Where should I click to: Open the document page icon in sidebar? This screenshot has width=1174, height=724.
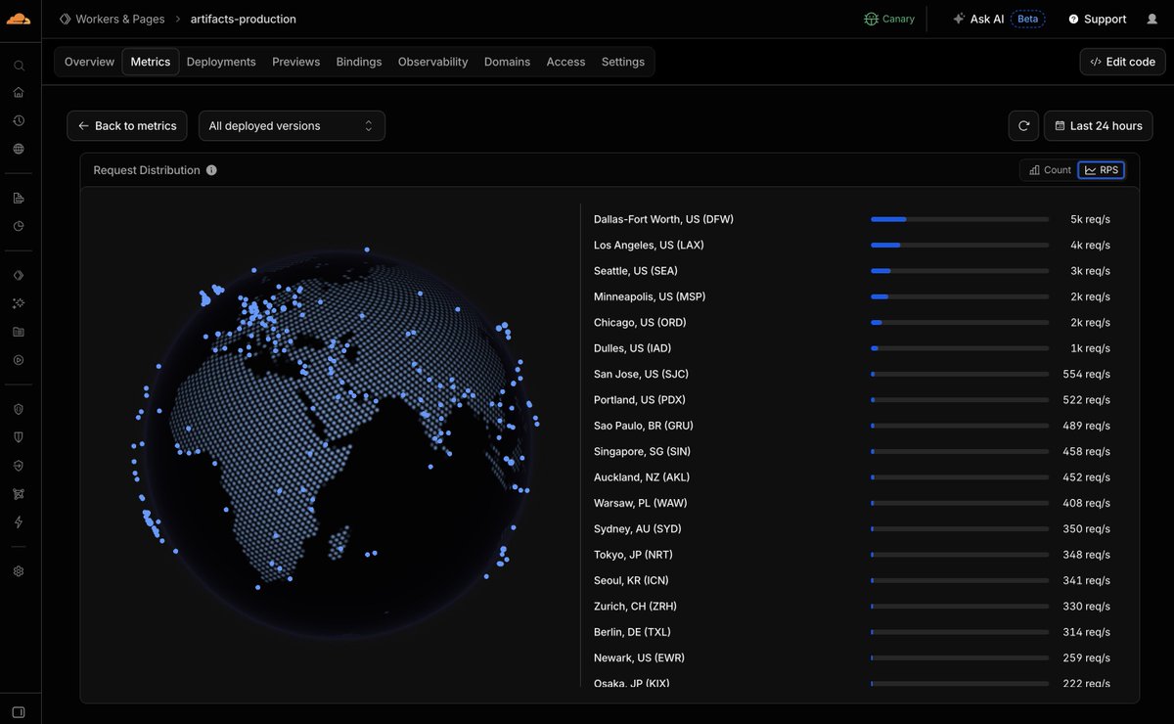(x=19, y=198)
